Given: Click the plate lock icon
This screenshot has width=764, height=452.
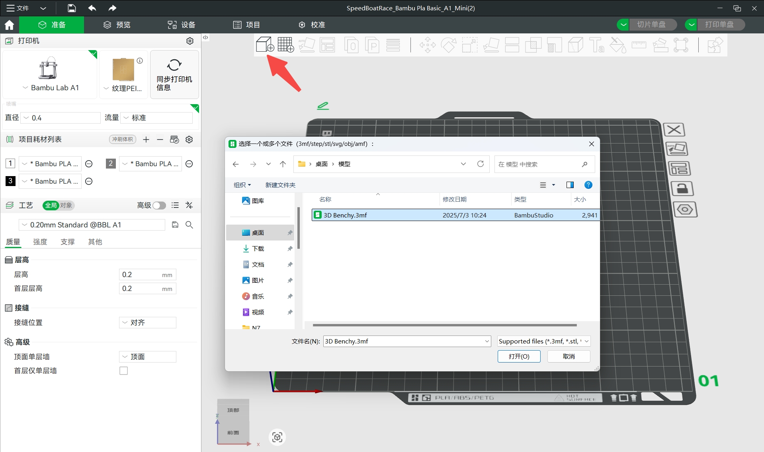Looking at the screenshot, I should point(682,189).
